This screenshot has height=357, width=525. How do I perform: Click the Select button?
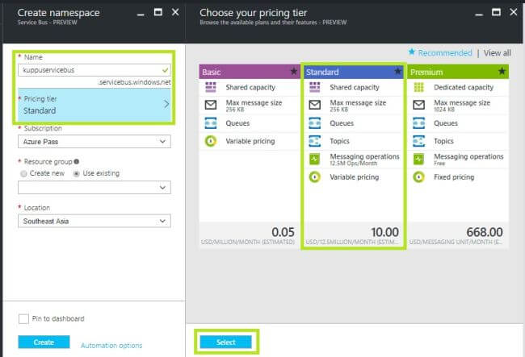[226, 342]
